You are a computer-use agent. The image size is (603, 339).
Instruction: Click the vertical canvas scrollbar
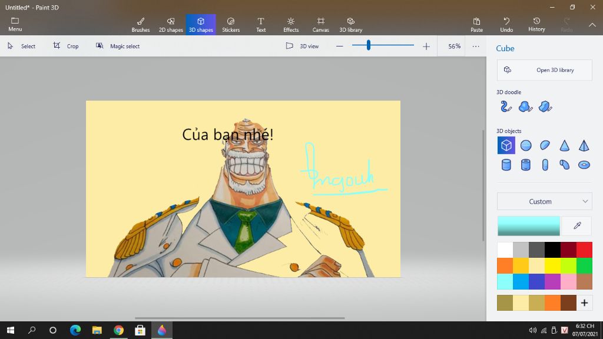[483, 185]
